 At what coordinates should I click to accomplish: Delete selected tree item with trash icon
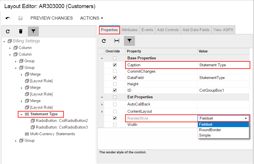pos(21,31)
